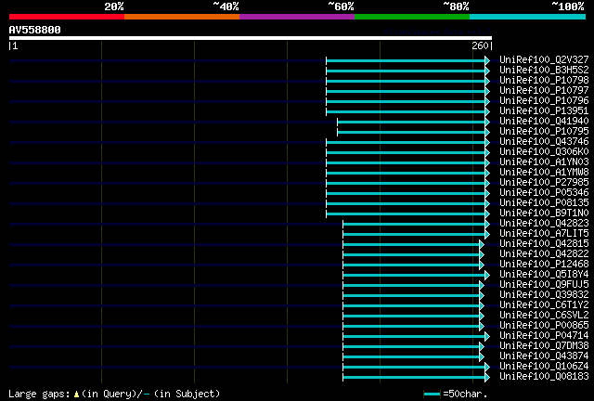Open the UniRef100_Q2V327 hit label
Screen dimensions: 594x401
click(544, 59)
